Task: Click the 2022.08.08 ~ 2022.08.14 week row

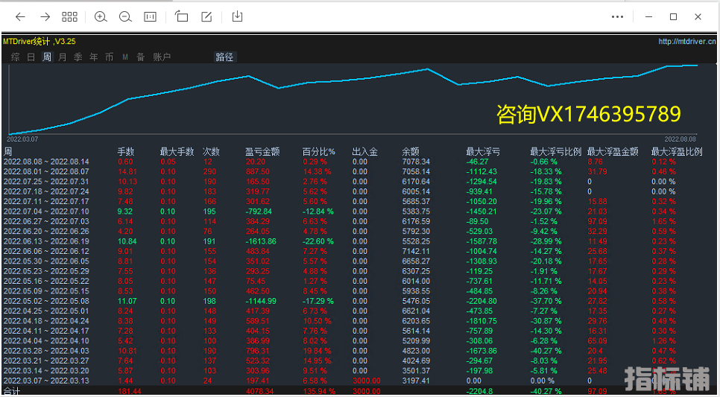Action: [x=46, y=162]
